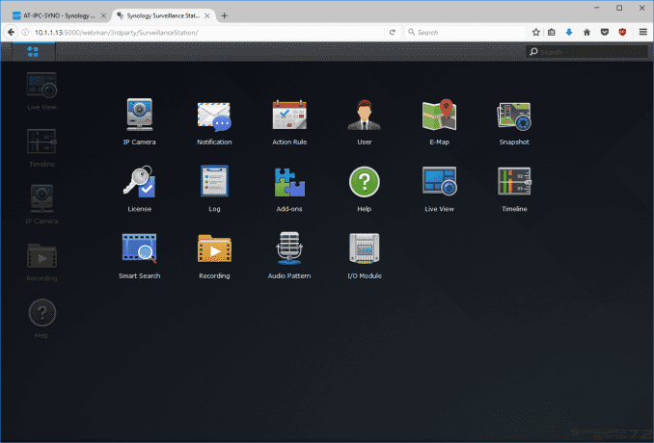This screenshot has width=654, height=443.
Task: Open the Recording folder icon in grid
Action: tap(214, 250)
